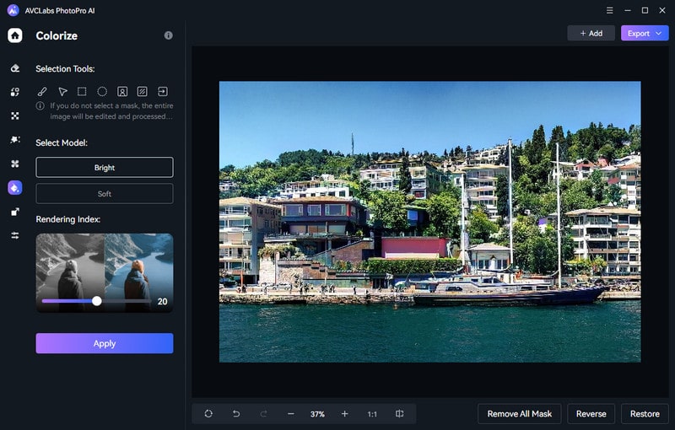Zoom out with the minus icon

[x=290, y=414]
